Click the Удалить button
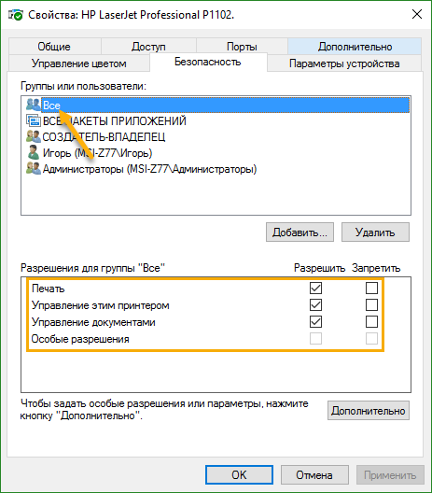 (375, 232)
